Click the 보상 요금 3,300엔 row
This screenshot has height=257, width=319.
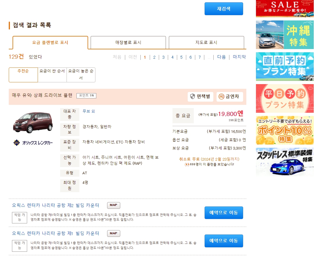click(x=209, y=148)
